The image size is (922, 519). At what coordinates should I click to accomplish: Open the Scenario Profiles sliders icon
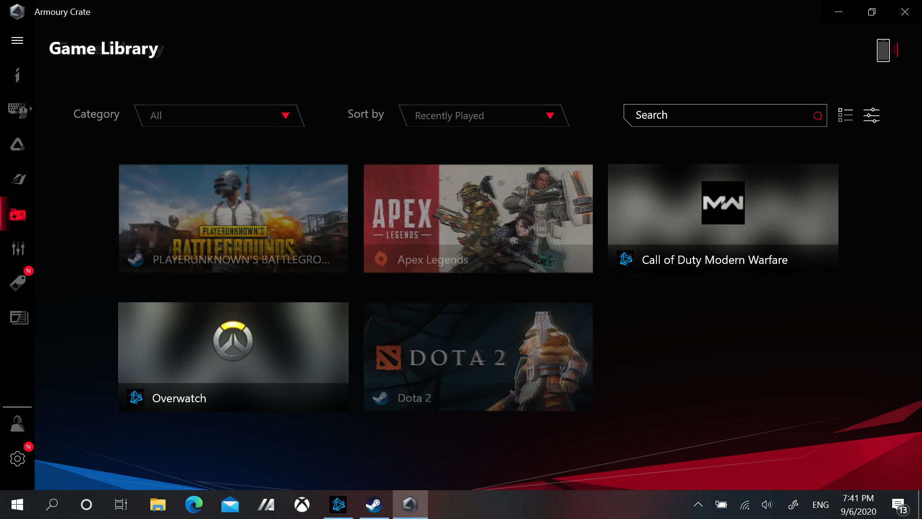coord(18,248)
